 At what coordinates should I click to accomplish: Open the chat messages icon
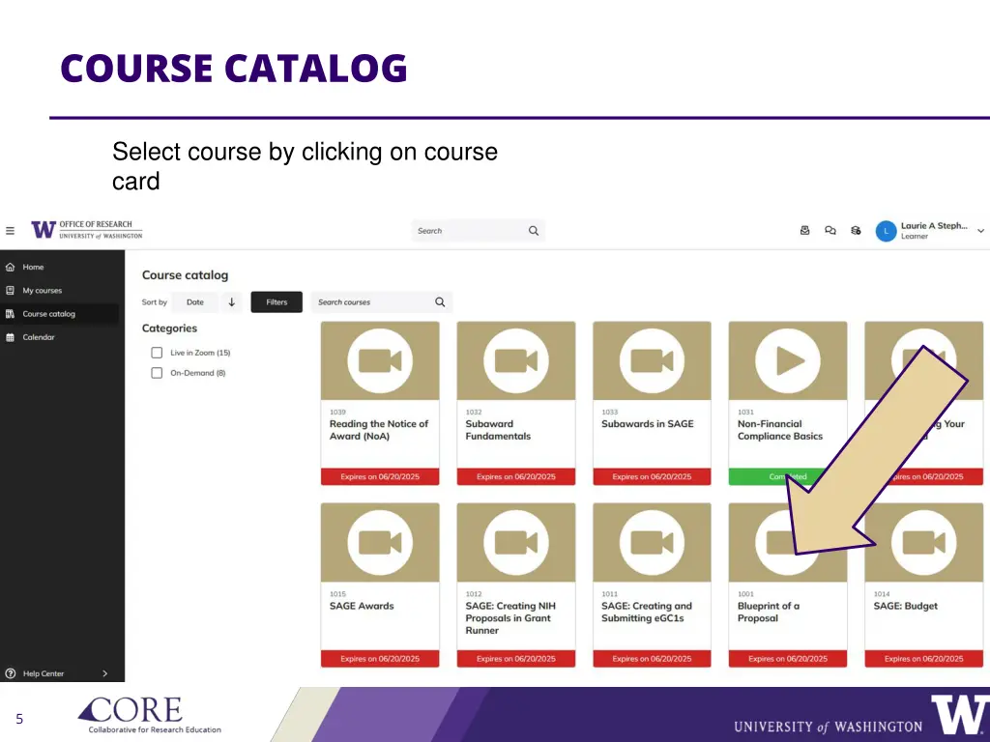(830, 231)
